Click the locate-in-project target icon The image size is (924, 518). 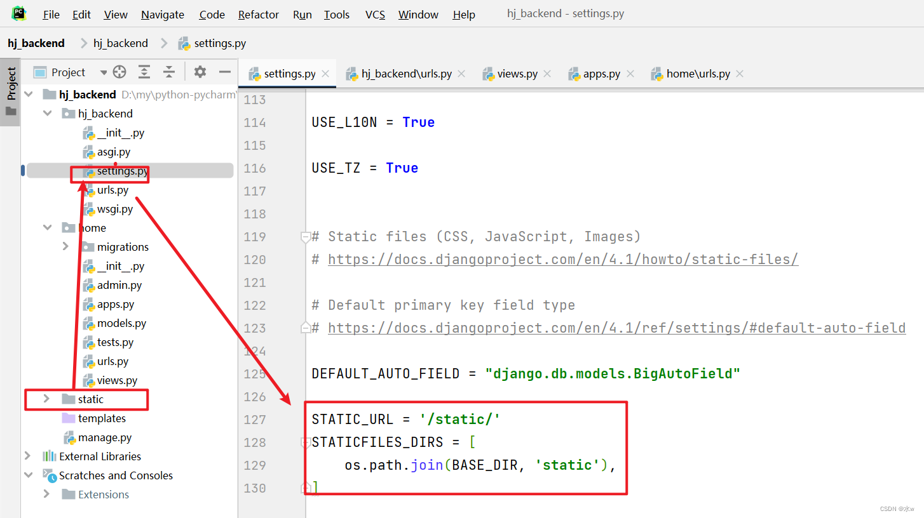pyautogui.click(x=119, y=72)
